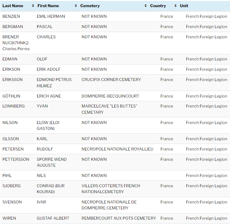230x224 pixels.
Task: Select last name BENZIEN
Action: [x=11, y=16]
